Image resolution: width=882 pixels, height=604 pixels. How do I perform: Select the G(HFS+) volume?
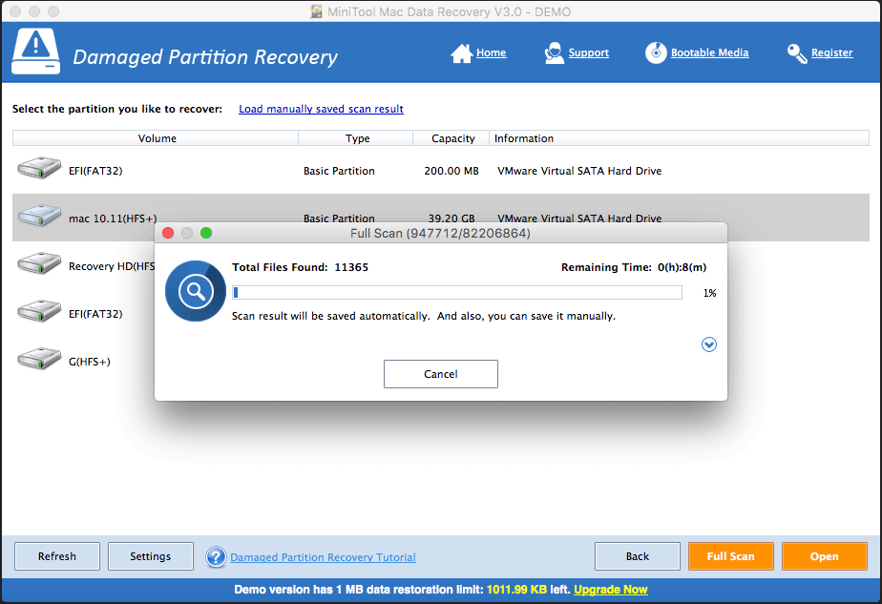(x=90, y=362)
